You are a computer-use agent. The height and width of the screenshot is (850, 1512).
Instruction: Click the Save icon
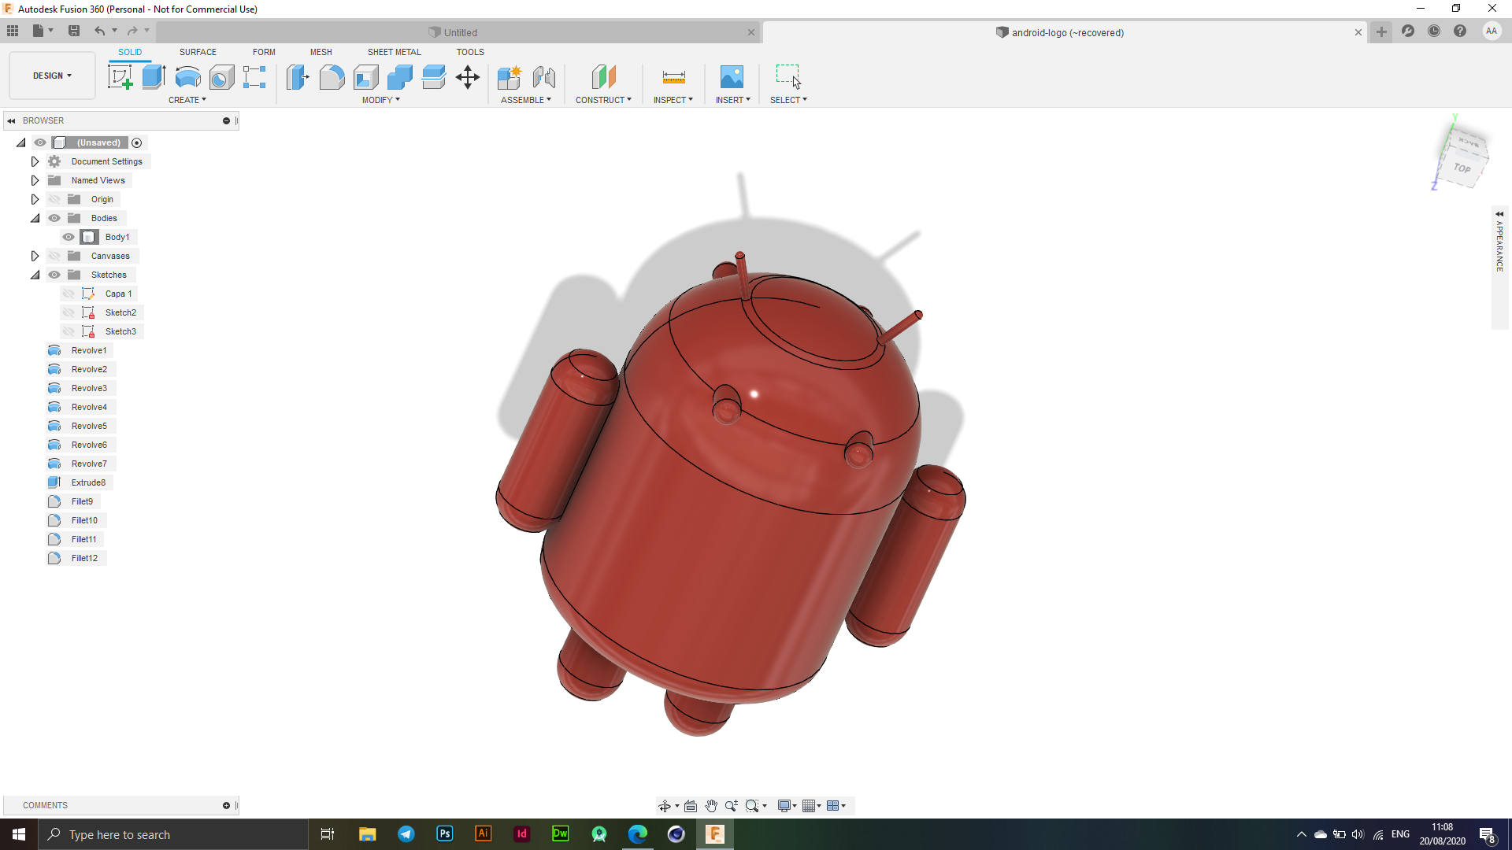click(74, 31)
